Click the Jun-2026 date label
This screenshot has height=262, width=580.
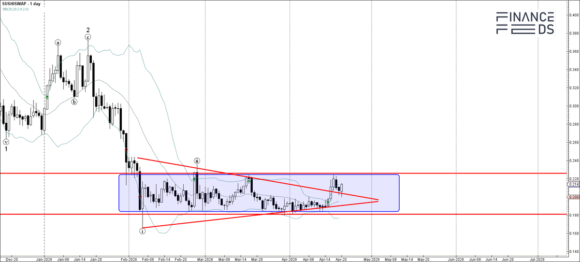pos(456,259)
